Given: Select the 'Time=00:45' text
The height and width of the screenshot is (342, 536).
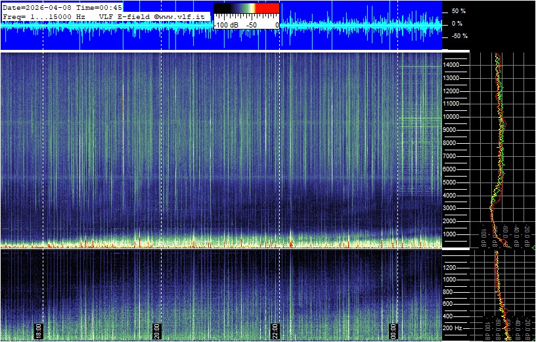Looking at the screenshot, I should (99, 8).
